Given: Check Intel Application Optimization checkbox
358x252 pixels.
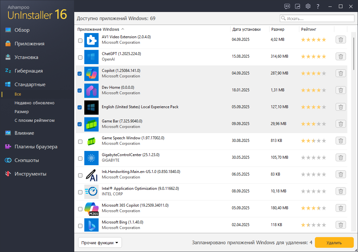Looking at the screenshot, I should 80,192.
